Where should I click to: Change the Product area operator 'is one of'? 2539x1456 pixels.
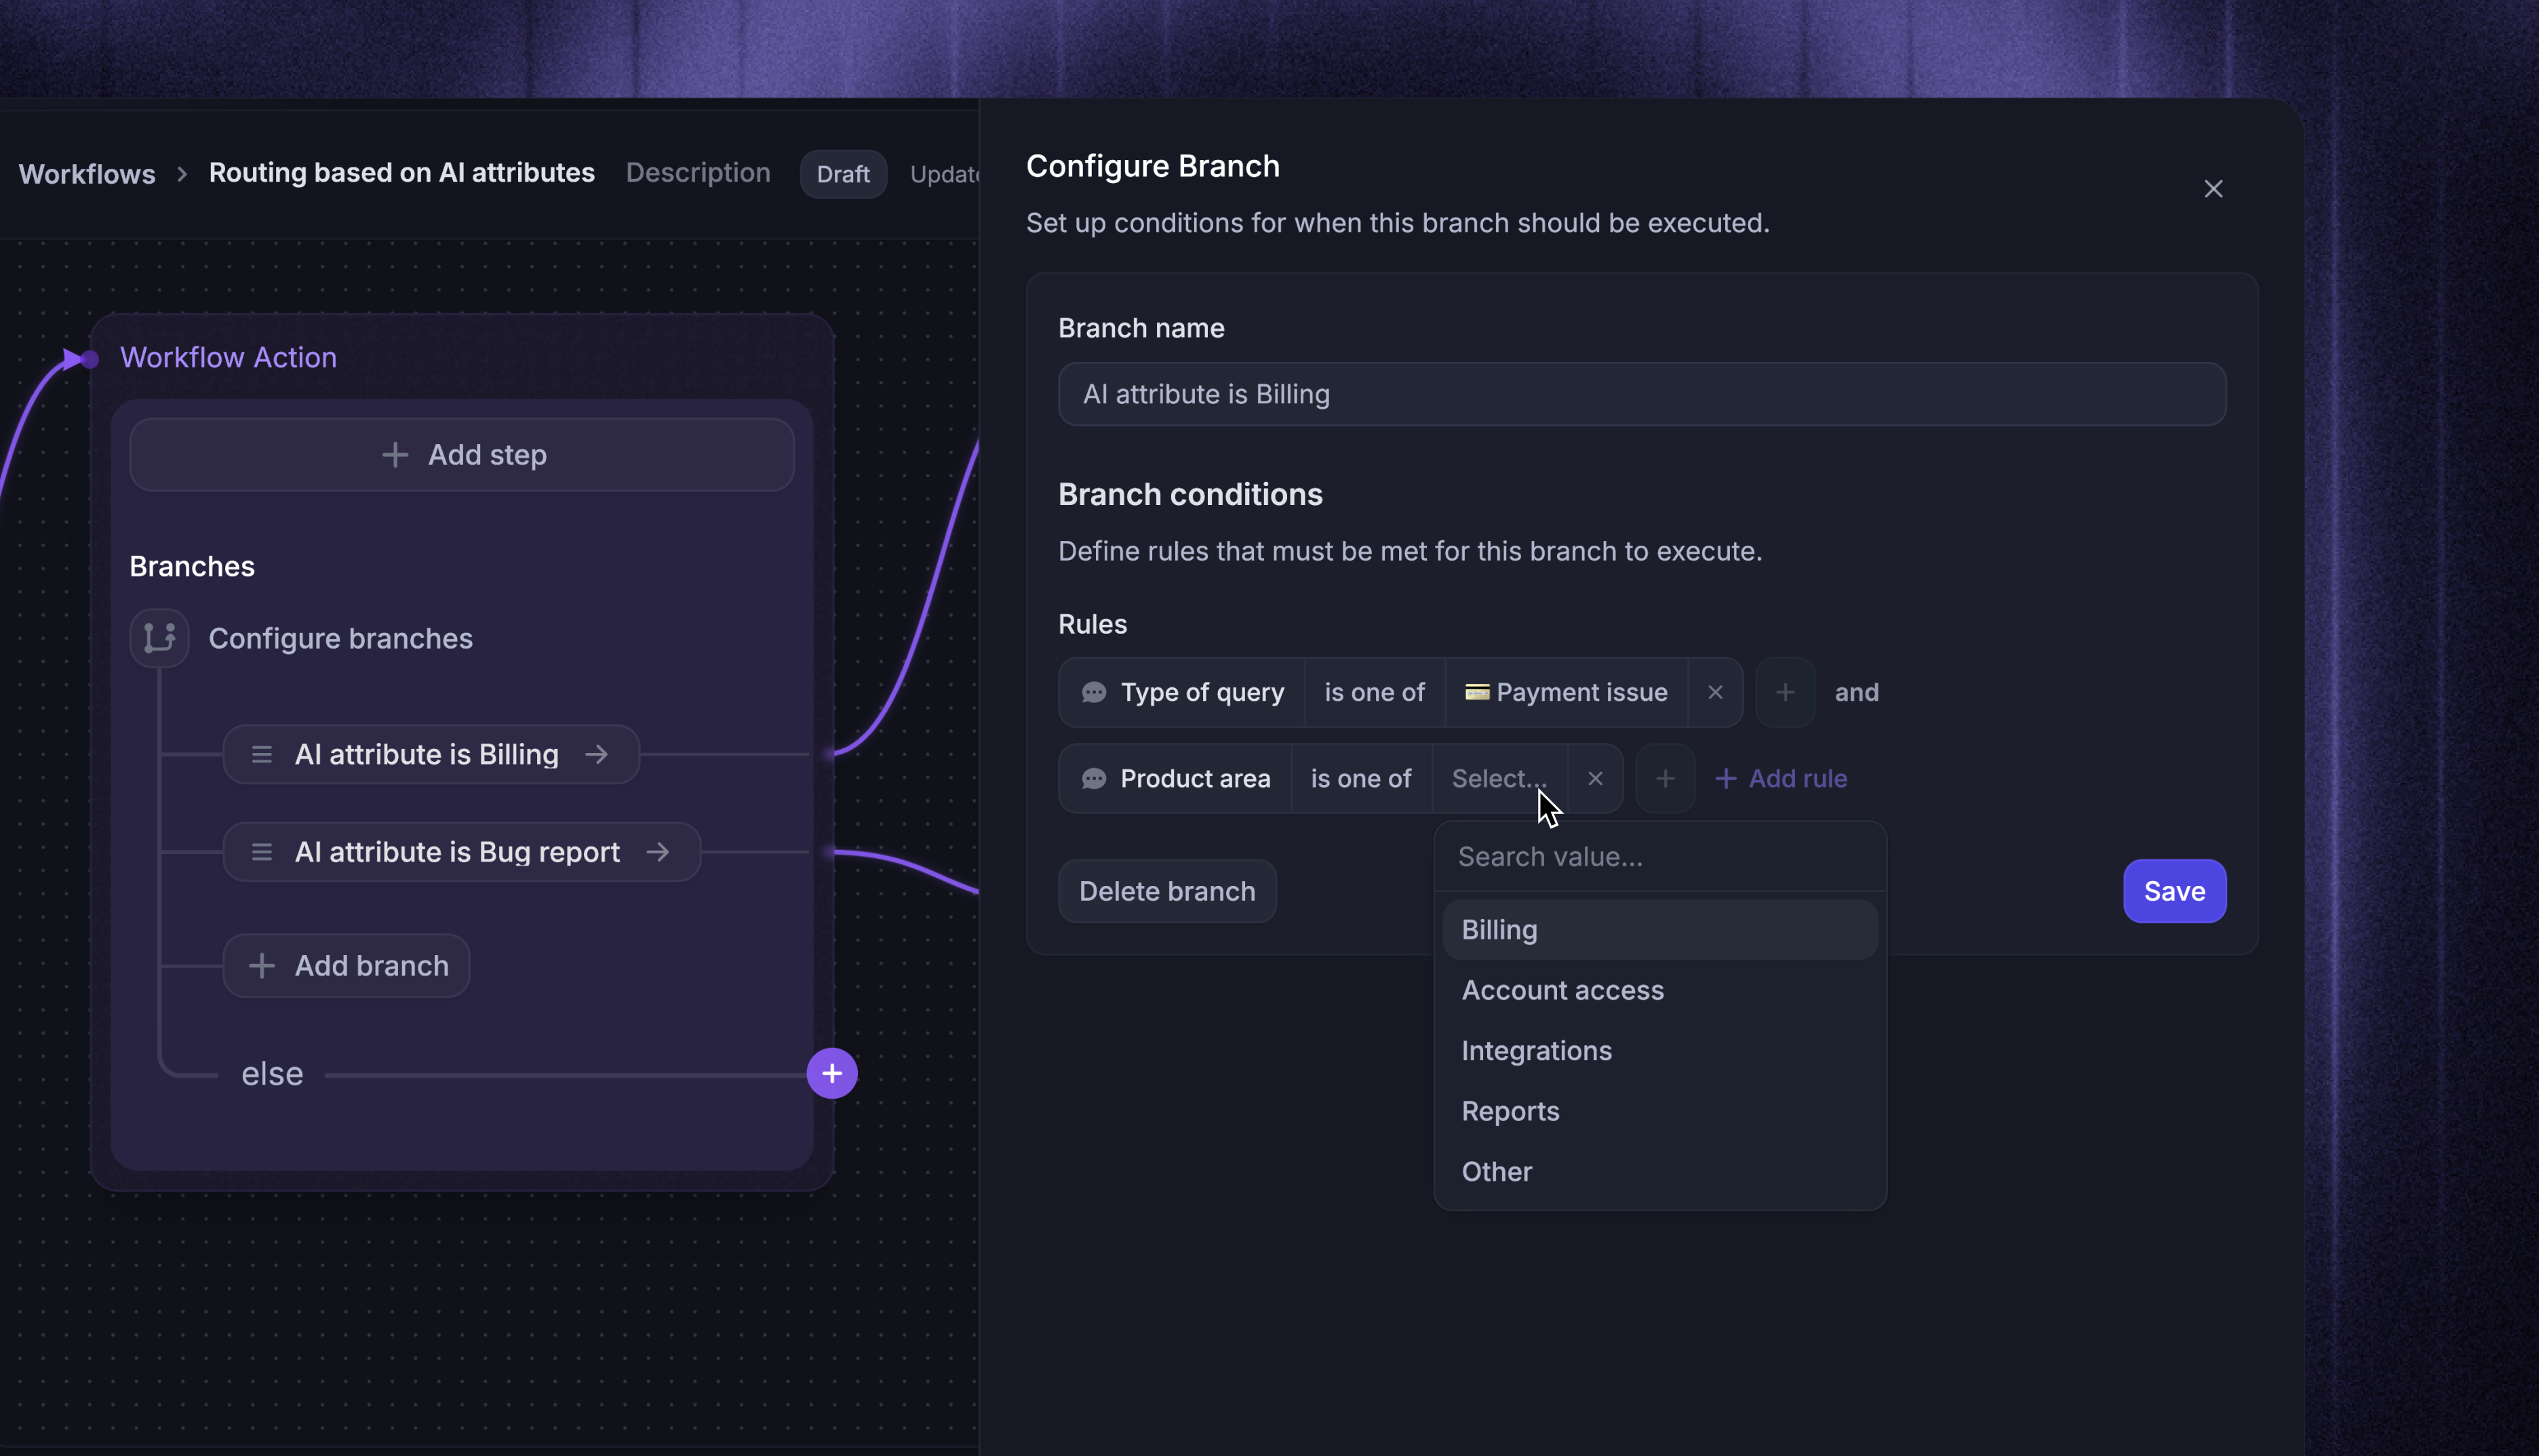click(x=1360, y=778)
